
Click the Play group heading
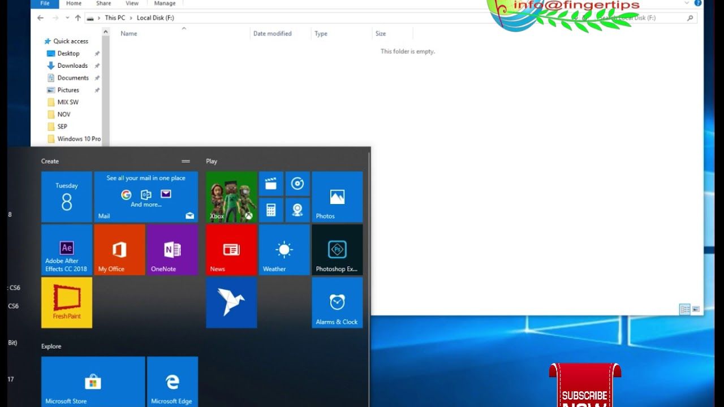click(x=212, y=161)
